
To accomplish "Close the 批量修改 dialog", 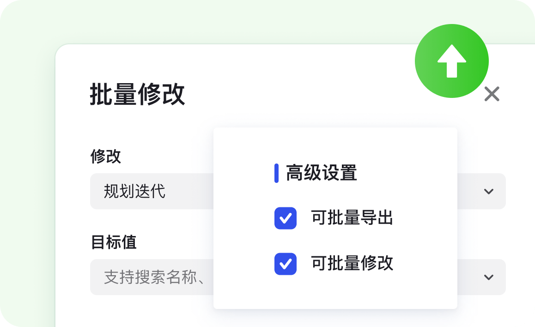I will (x=492, y=94).
